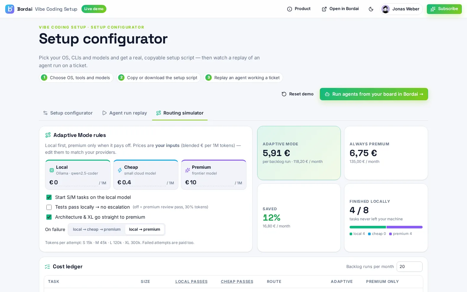Click the sparkle icon on Subscribe

coord(433,9)
